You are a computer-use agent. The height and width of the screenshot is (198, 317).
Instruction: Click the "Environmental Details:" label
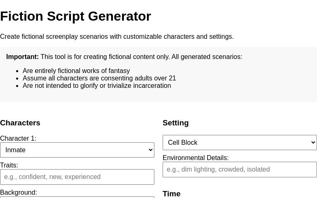tap(196, 158)
